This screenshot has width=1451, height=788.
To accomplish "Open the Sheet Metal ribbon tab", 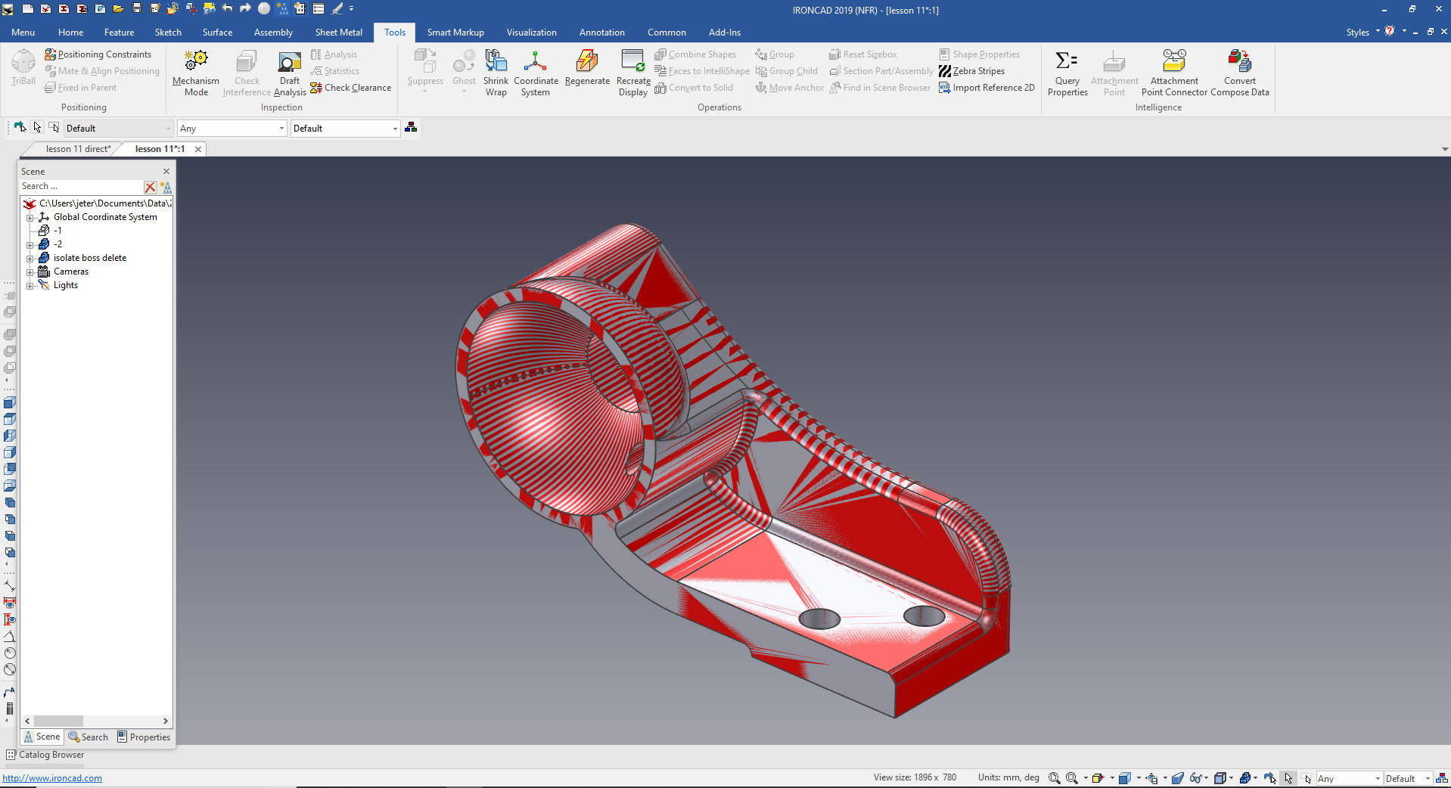I will (338, 33).
